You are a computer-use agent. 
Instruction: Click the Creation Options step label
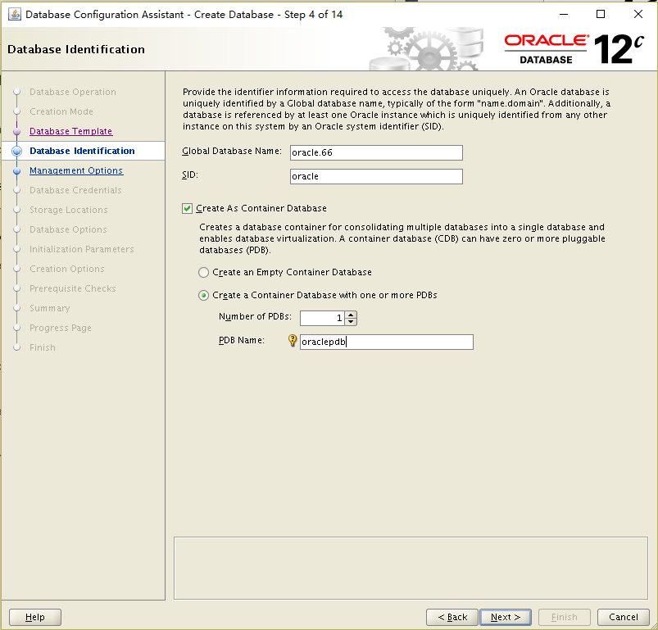66,269
